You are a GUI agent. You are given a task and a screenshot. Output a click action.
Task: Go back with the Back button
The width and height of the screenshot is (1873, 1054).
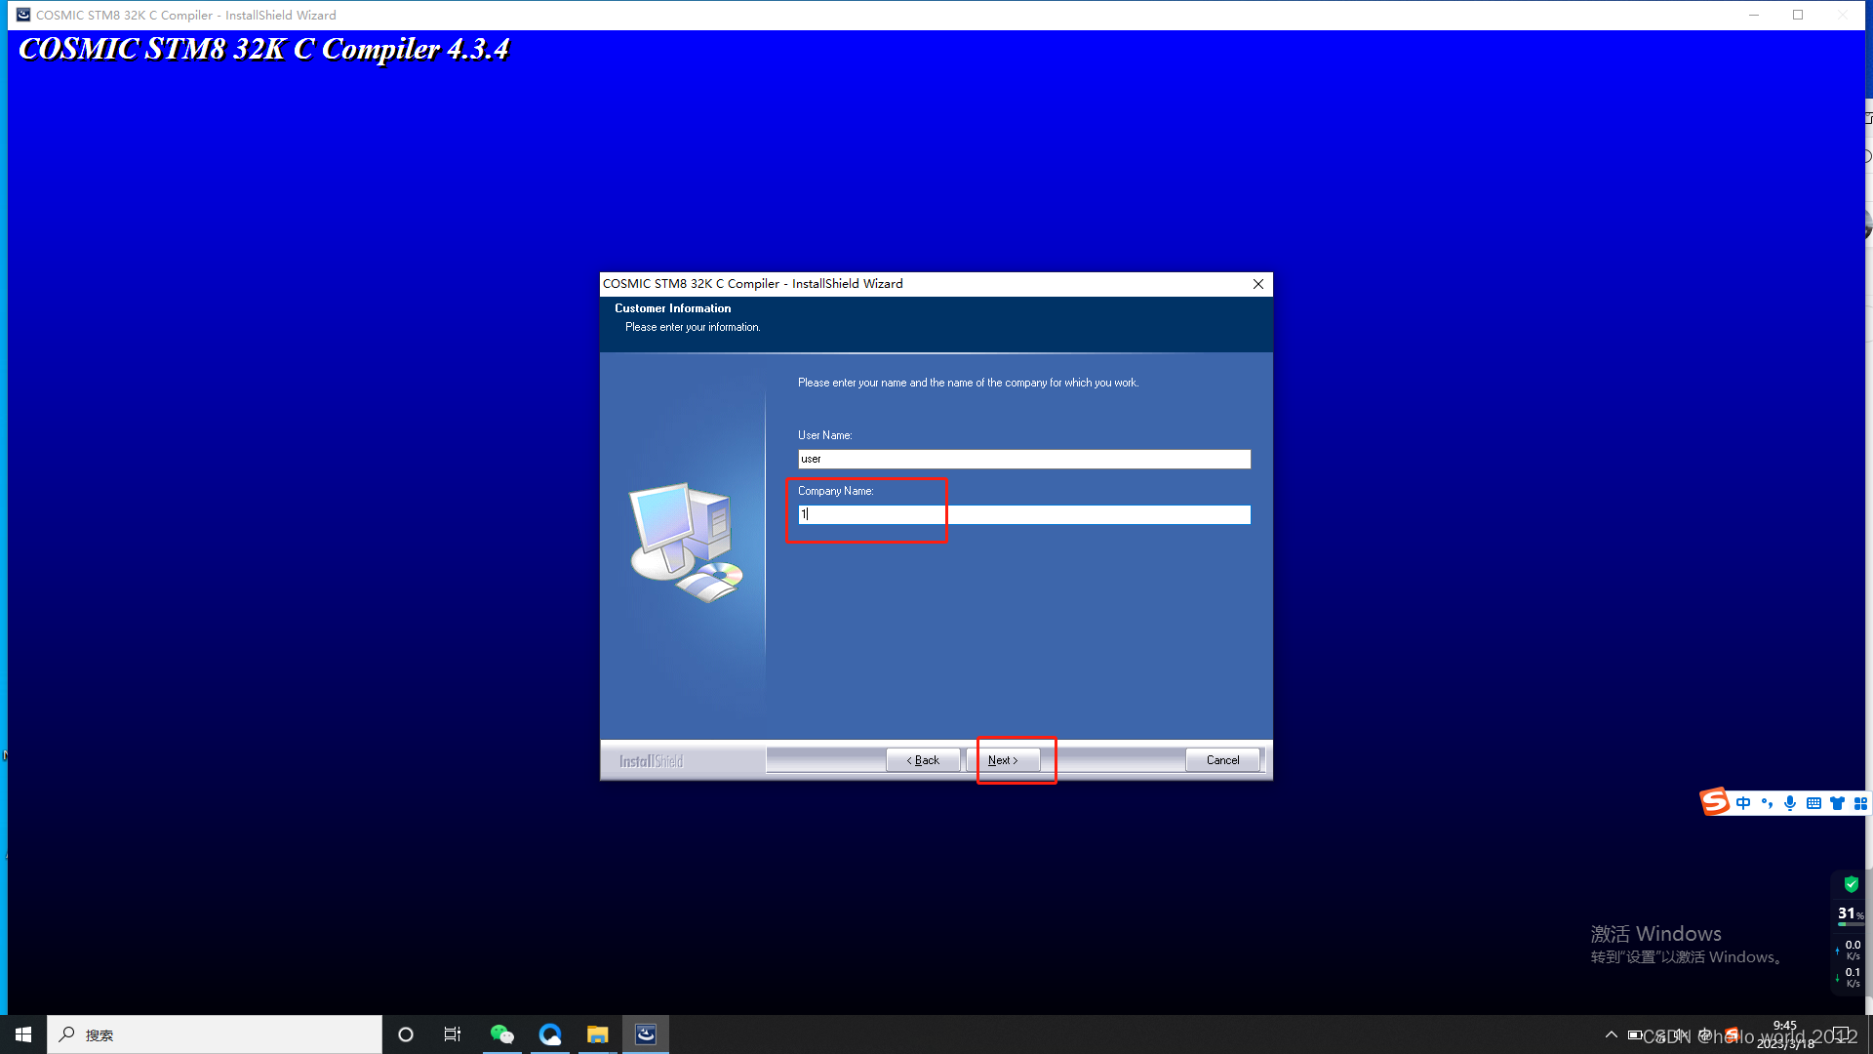click(923, 760)
